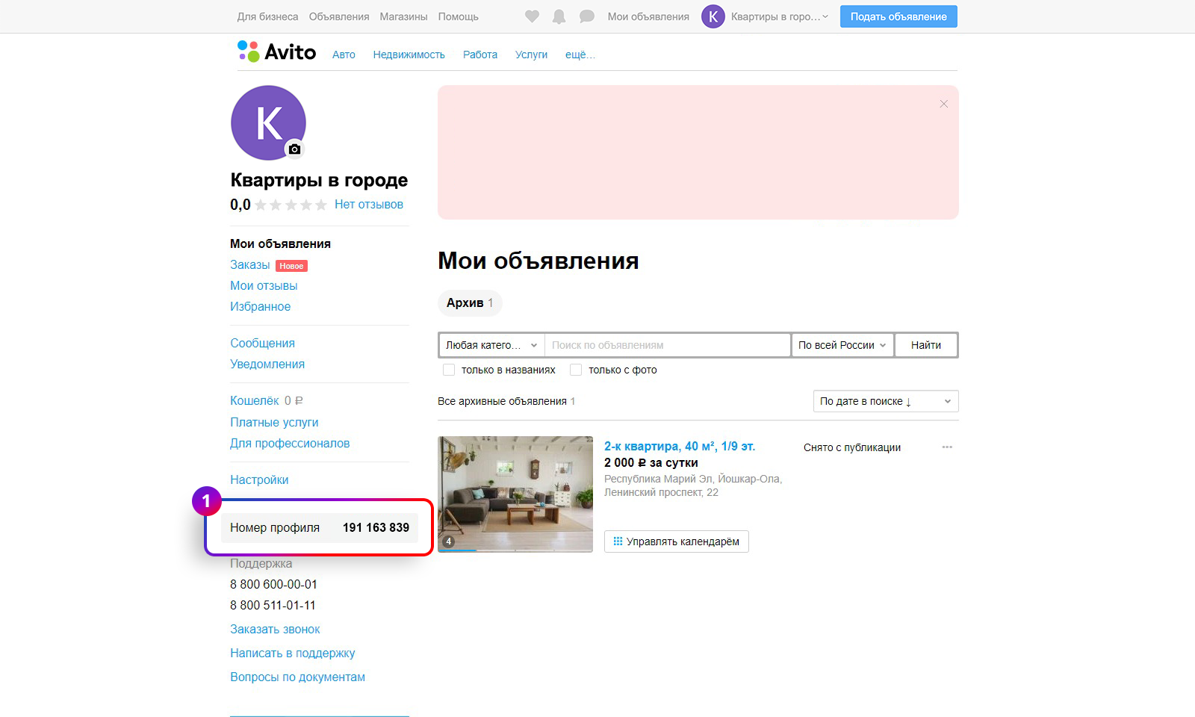
Task: Open 'Избранное' sidebar link
Action: coord(260,307)
